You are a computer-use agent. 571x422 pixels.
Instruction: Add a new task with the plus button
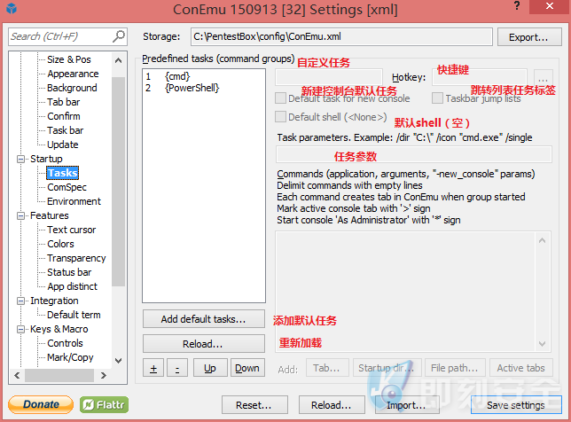coord(153,368)
